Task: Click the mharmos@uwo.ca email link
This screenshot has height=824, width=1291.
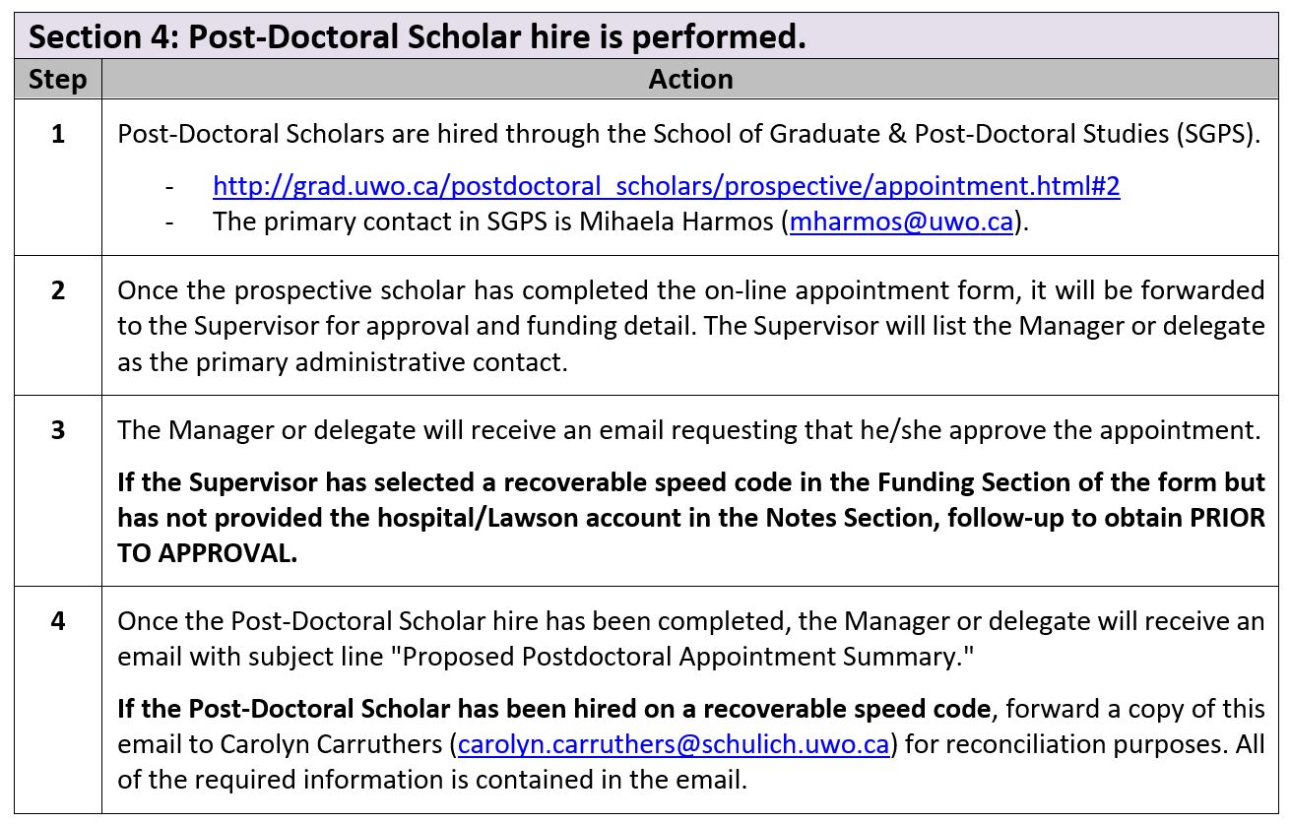Action: (901, 221)
